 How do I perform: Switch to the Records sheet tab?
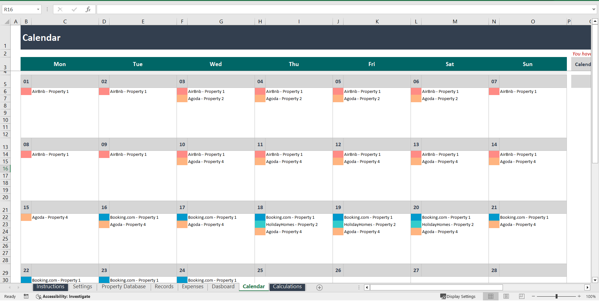(164, 287)
